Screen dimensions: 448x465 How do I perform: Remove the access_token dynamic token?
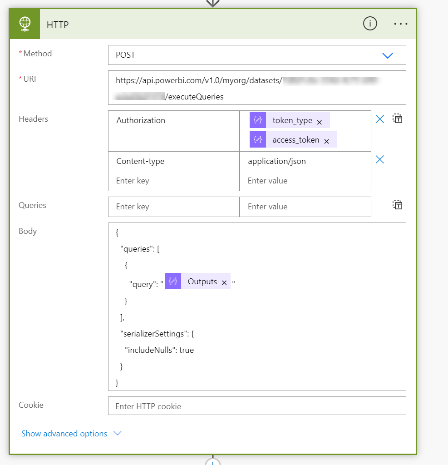[x=326, y=141]
